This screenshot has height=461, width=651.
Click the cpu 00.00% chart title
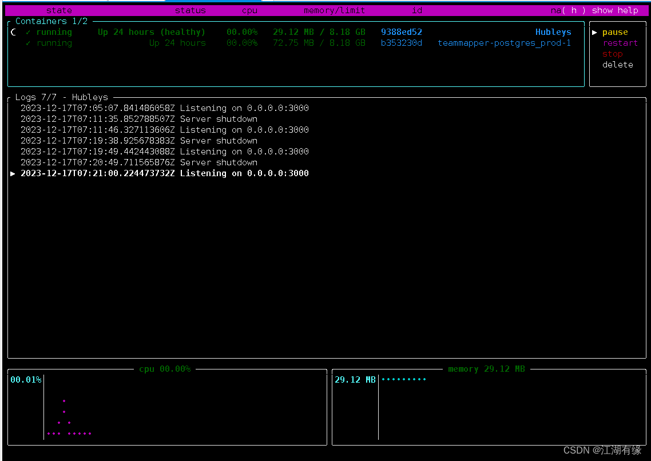(165, 369)
